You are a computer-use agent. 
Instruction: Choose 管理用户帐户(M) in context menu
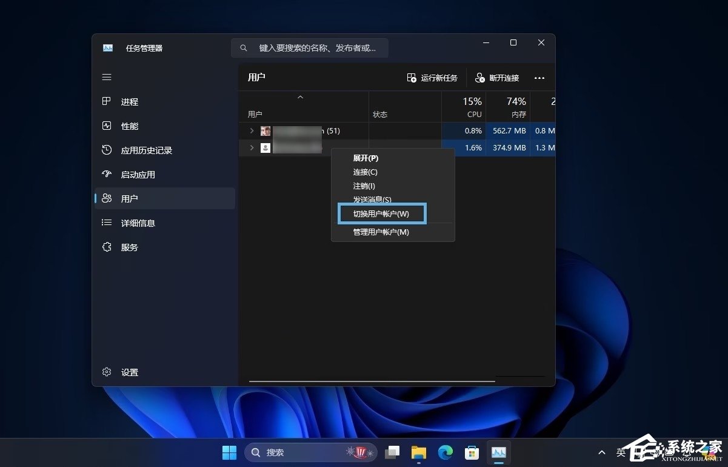(x=381, y=232)
